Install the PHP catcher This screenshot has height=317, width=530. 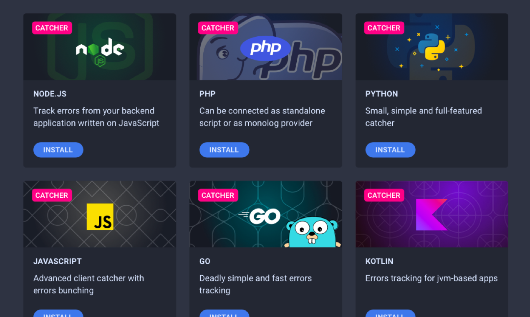click(224, 150)
